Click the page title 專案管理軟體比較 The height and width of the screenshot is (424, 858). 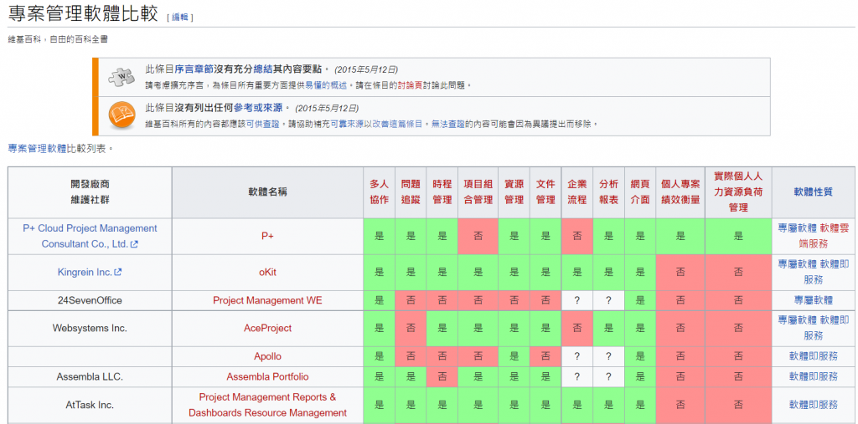(83, 13)
